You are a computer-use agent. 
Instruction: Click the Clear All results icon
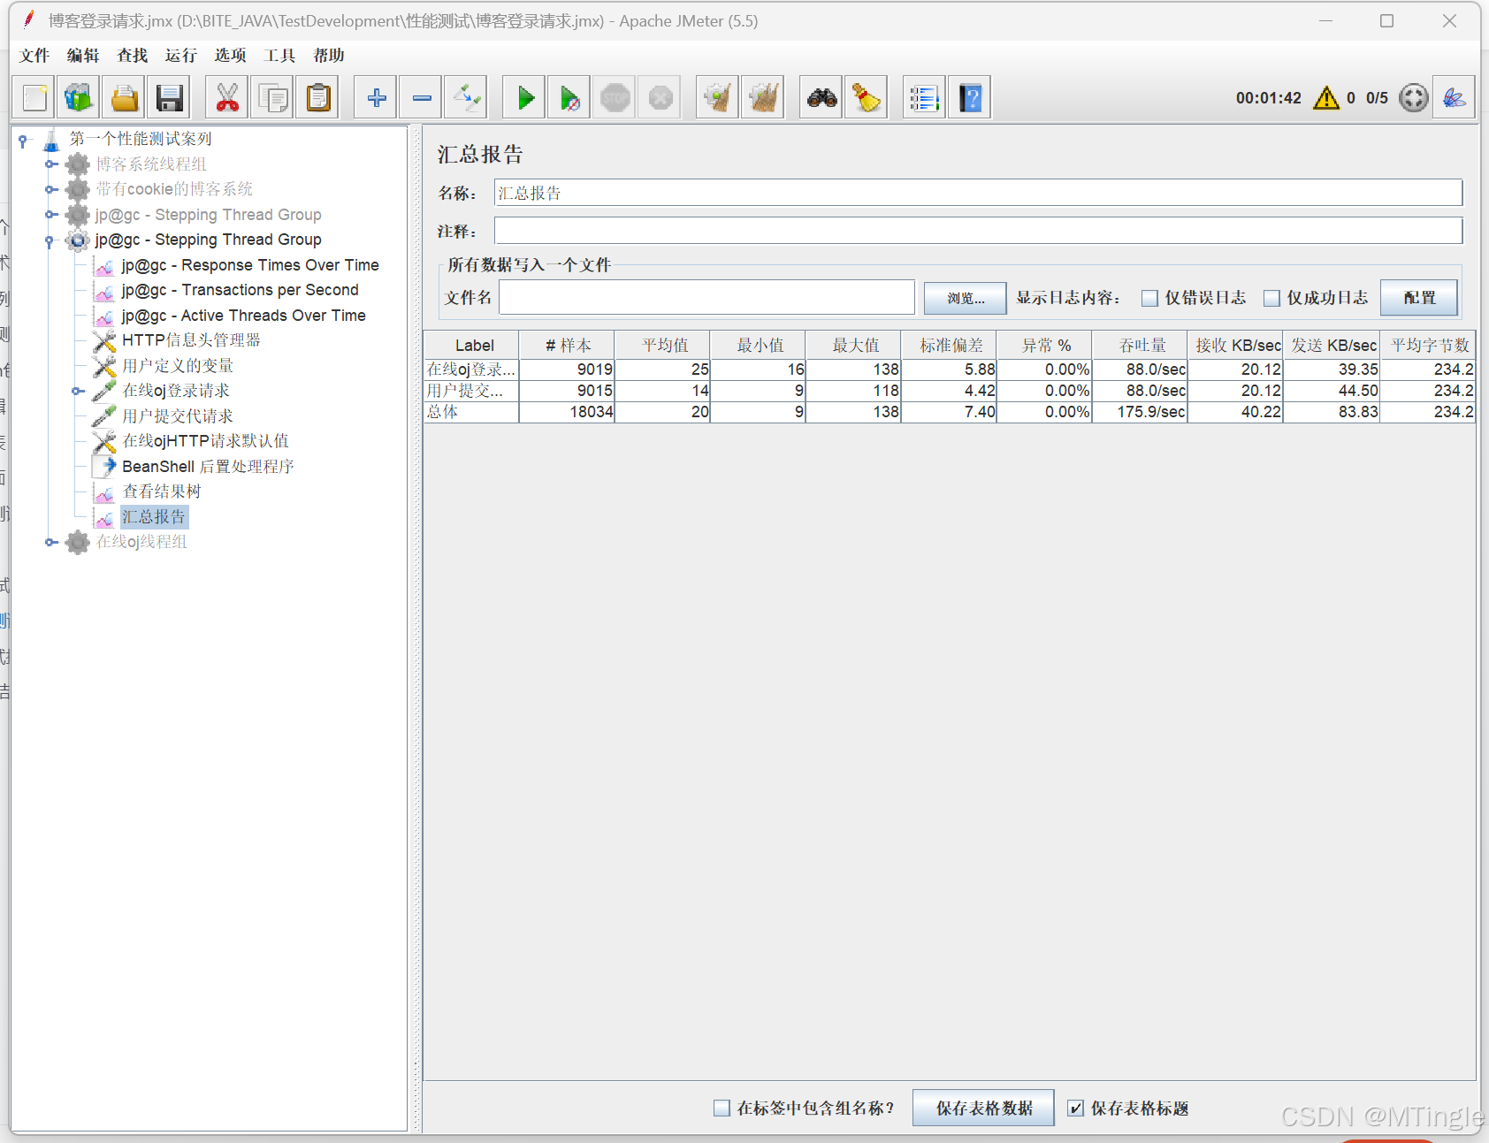click(x=763, y=97)
